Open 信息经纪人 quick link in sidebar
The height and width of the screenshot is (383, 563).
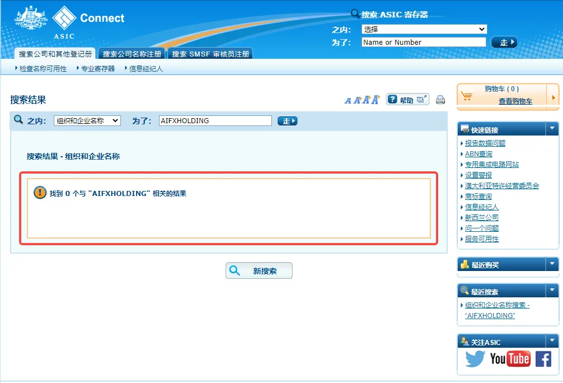(x=482, y=207)
